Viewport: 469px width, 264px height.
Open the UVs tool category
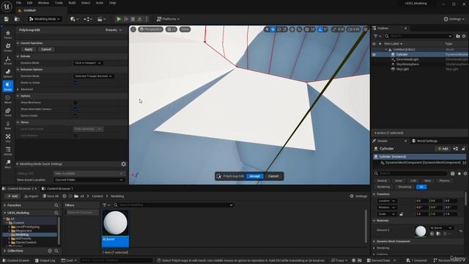pos(8,138)
